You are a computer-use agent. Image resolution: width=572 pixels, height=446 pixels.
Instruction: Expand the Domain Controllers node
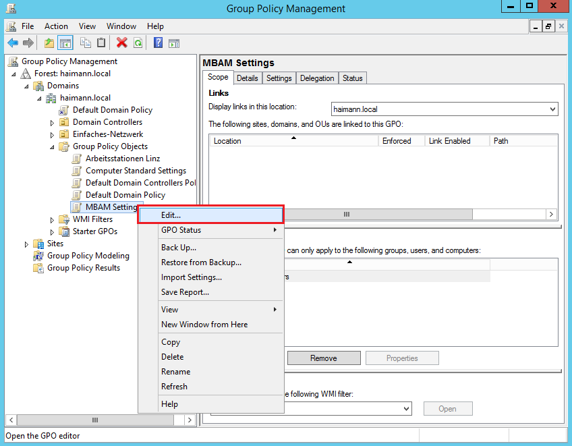click(52, 123)
